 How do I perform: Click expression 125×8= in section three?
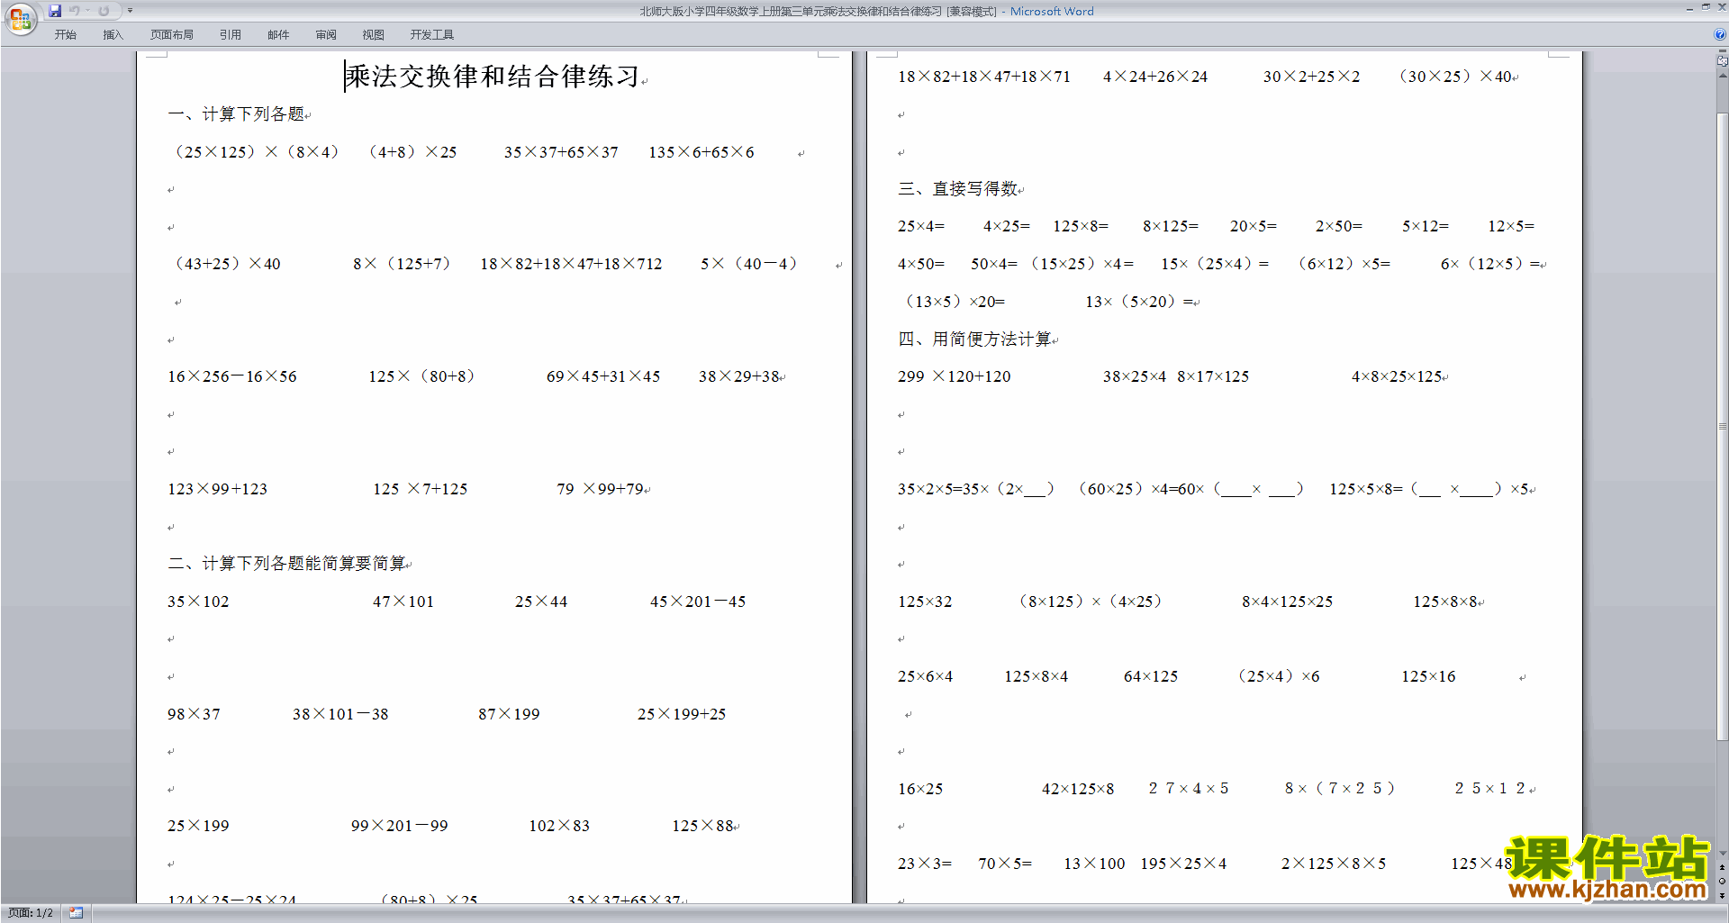(1081, 226)
